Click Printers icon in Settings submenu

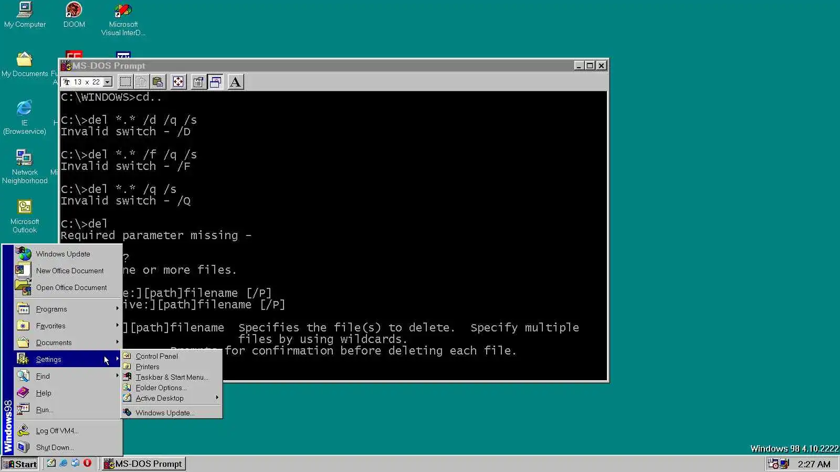click(127, 367)
